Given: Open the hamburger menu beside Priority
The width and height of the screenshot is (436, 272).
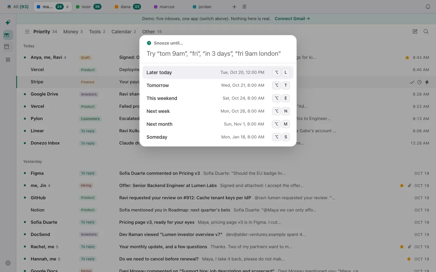Looking at the screenshot, I should pos(27,32).
